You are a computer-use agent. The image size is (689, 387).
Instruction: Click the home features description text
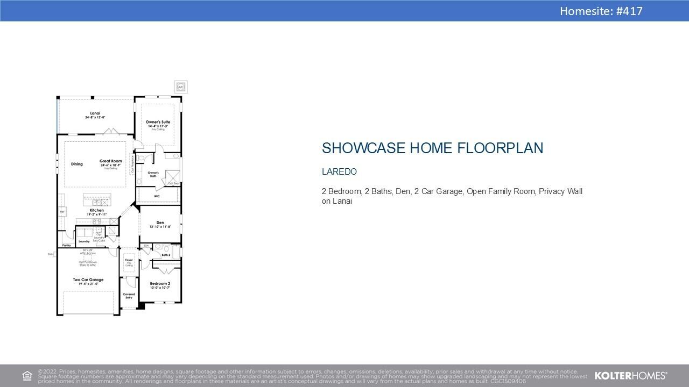(x=452, y=196)
